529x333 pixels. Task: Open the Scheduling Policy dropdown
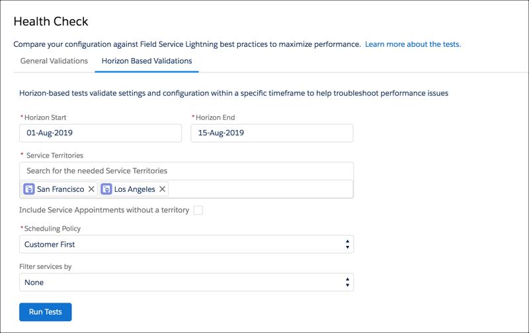(186, 244)
